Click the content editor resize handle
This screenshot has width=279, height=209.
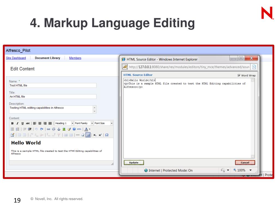tap(112, 164)
